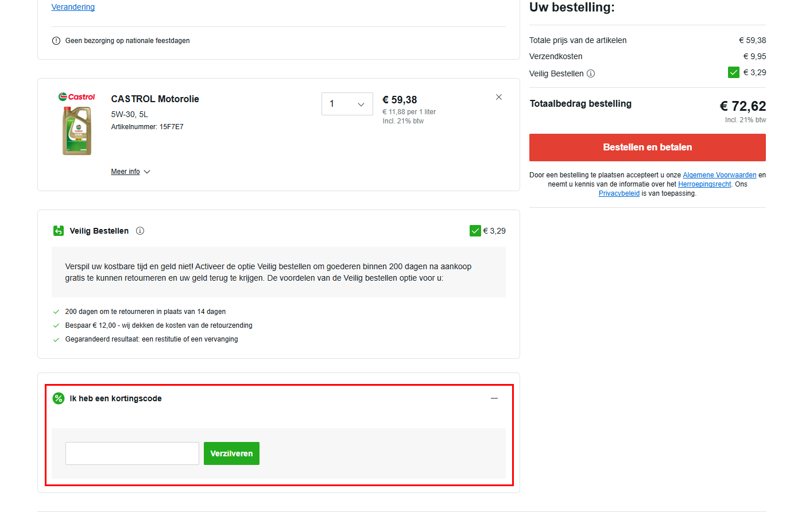Toggle the Veilig Bestellen checkbox in the order summary

click(x=733, y=72)
